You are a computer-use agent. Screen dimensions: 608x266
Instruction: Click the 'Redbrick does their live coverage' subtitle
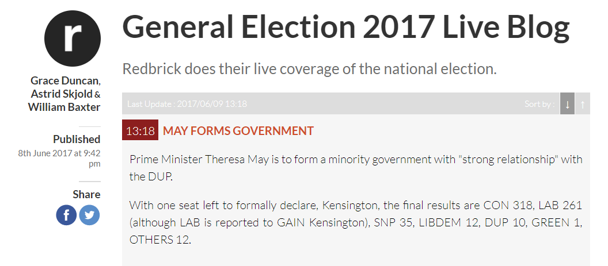click(309, 69)
